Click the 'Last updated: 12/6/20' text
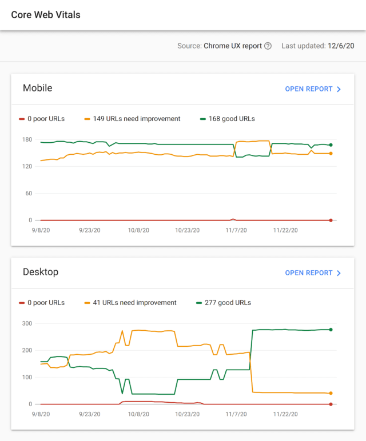This screenshot has height=441, width=366. 318,46
